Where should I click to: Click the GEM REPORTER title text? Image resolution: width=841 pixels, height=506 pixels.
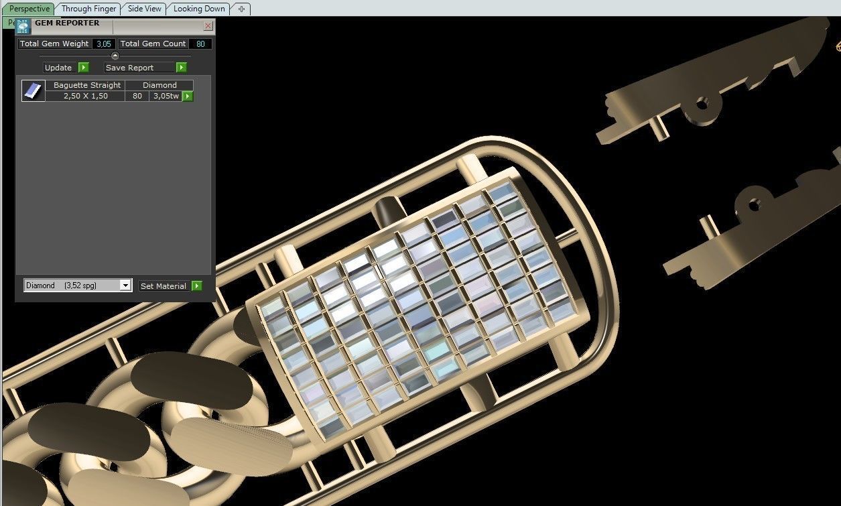pos(67,23)
